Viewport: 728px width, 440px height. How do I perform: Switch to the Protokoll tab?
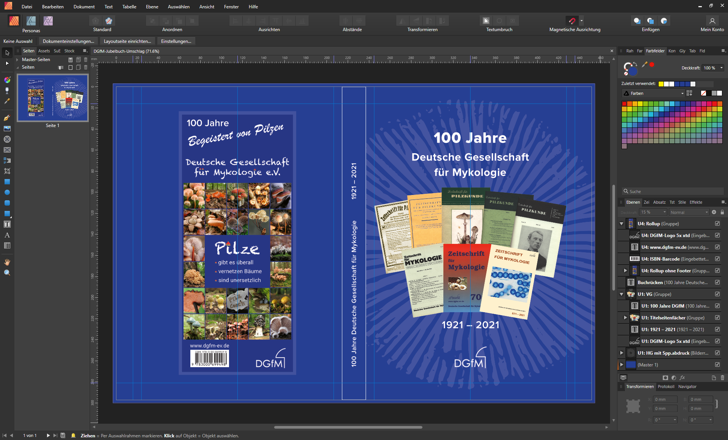(666, 387)
